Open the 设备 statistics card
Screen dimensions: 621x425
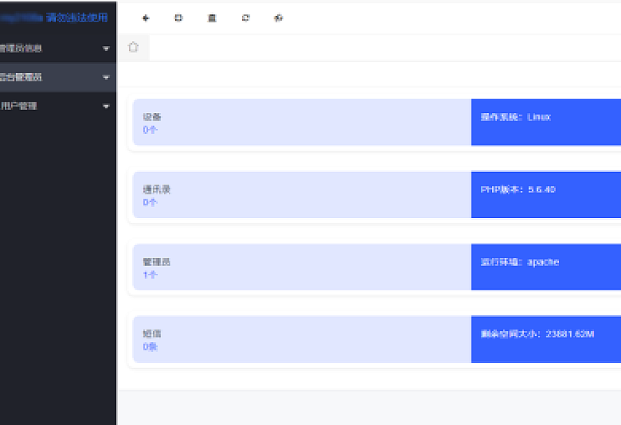pos(301,123)
